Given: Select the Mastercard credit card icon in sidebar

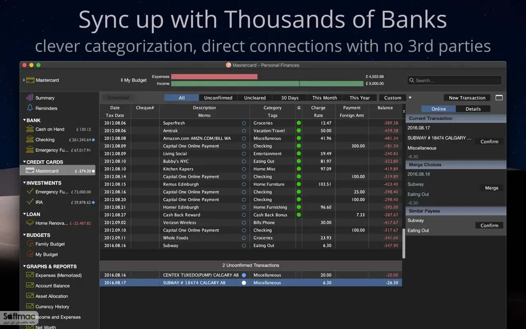Looking at the screenshot, I should pos(30,171).
